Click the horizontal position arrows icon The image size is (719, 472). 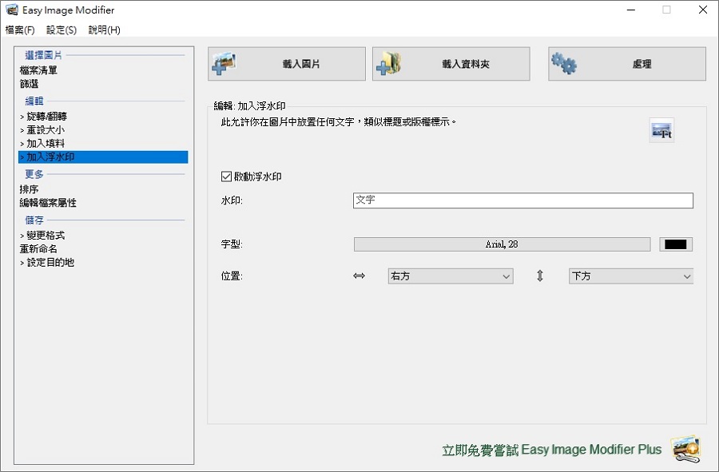[359, 276]
